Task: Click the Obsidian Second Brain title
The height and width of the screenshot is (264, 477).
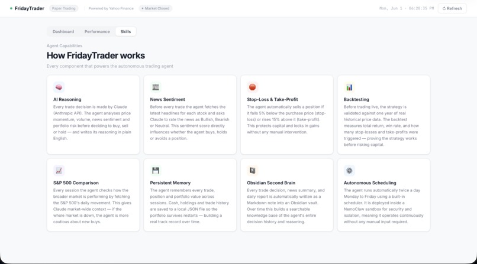Action: pos(271,183)
